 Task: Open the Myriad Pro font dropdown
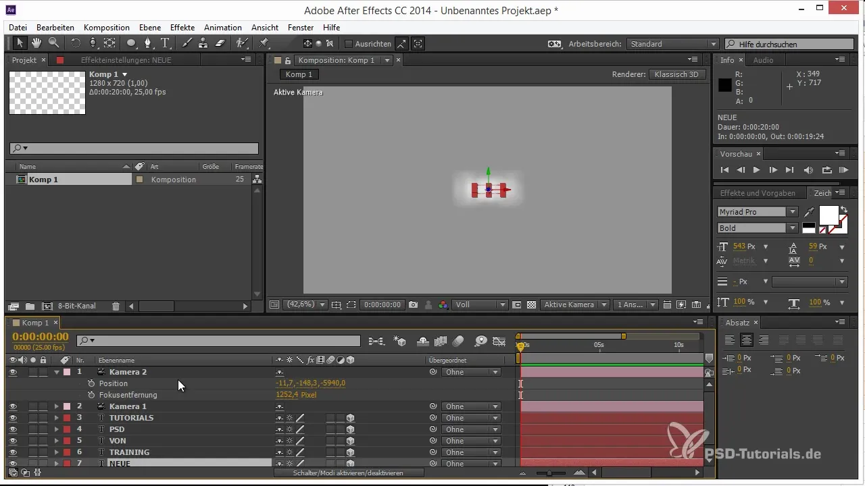tap(758, 212)
